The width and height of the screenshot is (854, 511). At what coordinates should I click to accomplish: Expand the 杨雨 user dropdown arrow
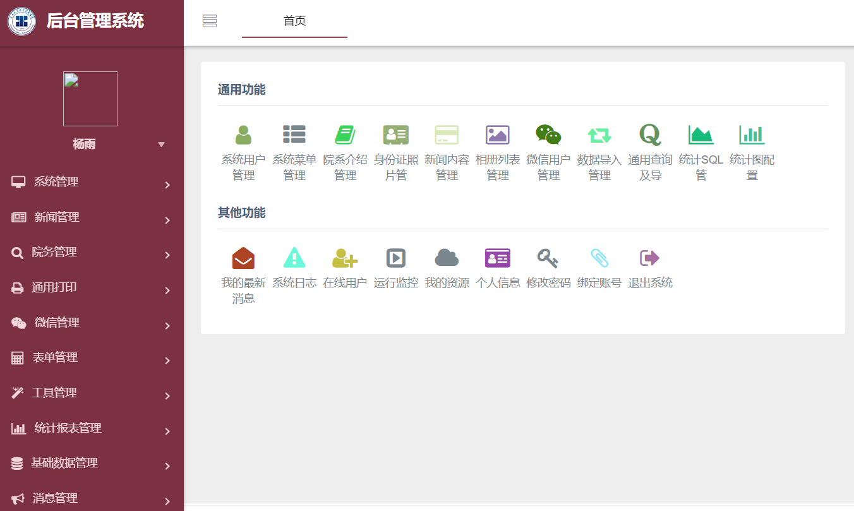point(161,145)
